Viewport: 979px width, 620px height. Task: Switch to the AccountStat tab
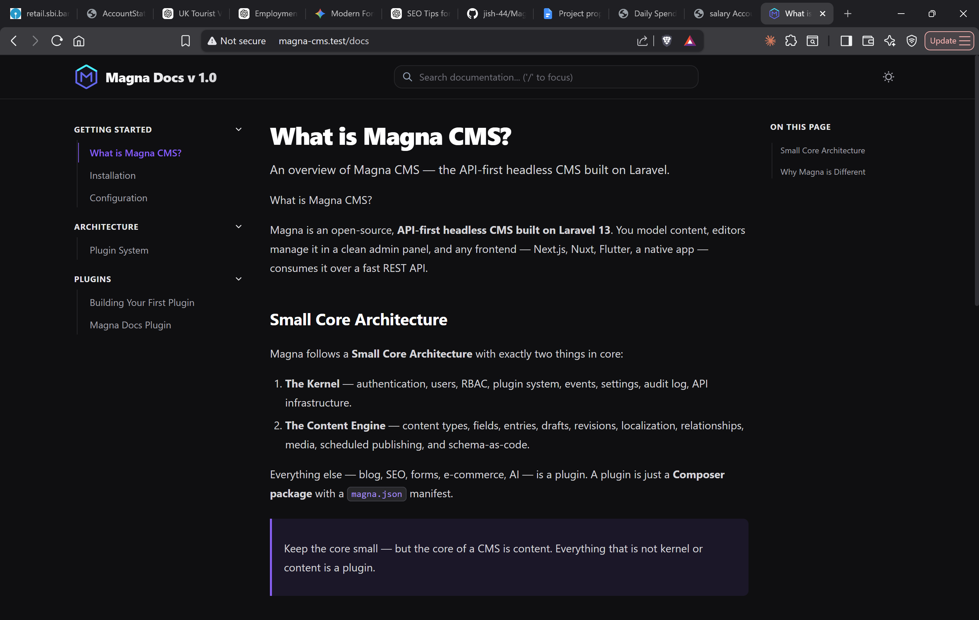[116, 13]
